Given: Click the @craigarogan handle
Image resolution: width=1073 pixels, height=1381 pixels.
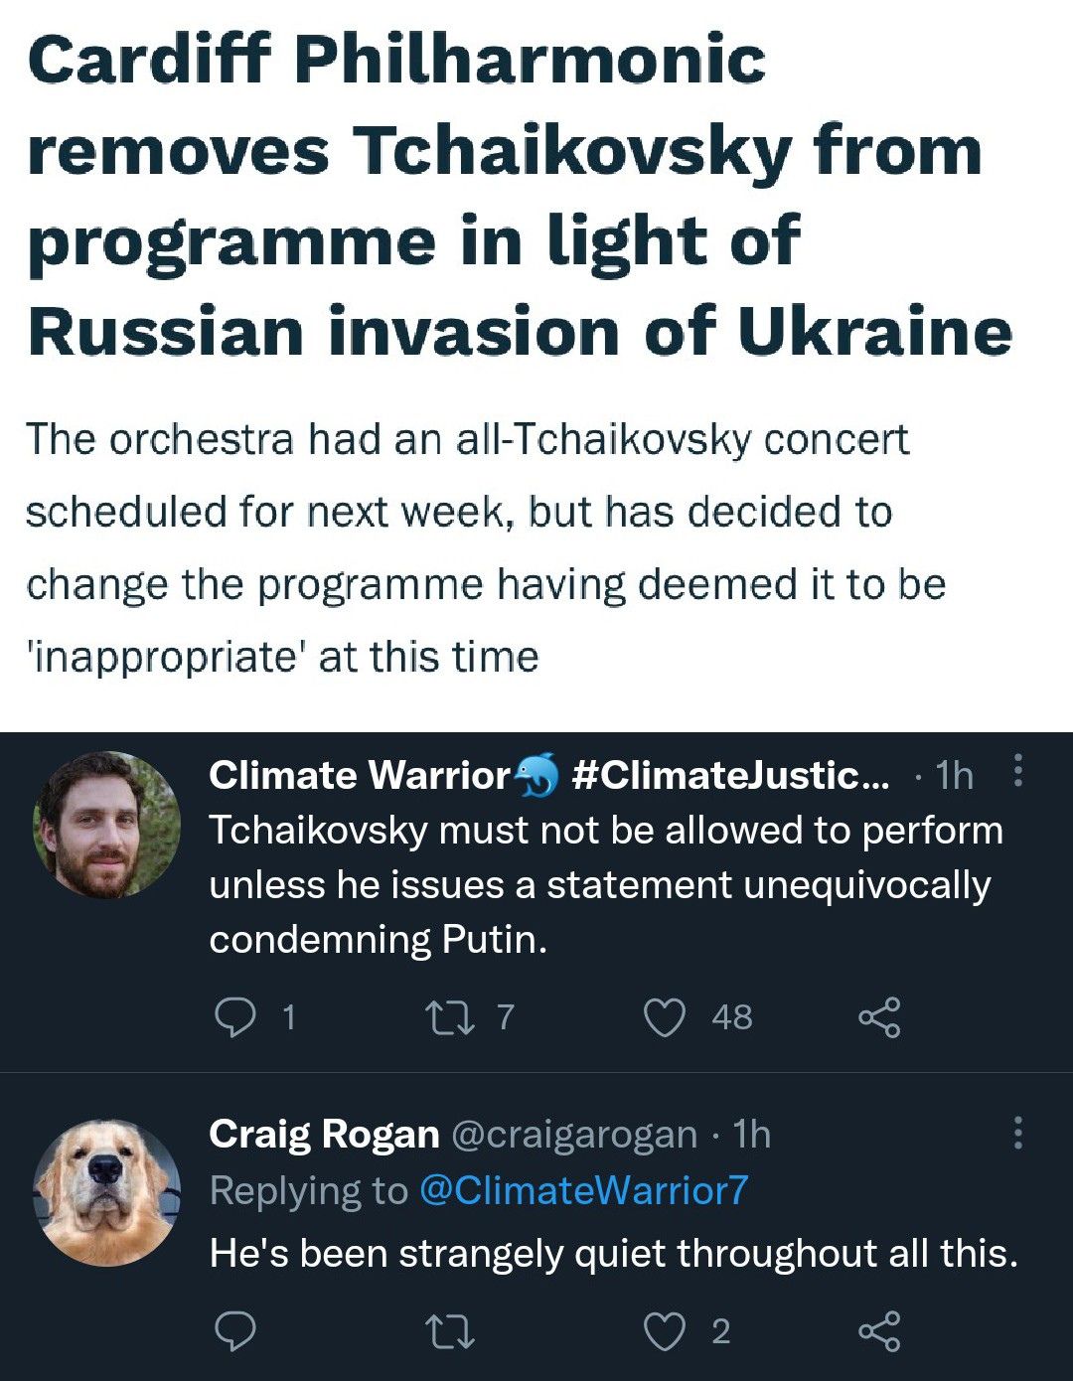Looking at the screenshot, I should pyautogui.click(x=574, y=1134).
